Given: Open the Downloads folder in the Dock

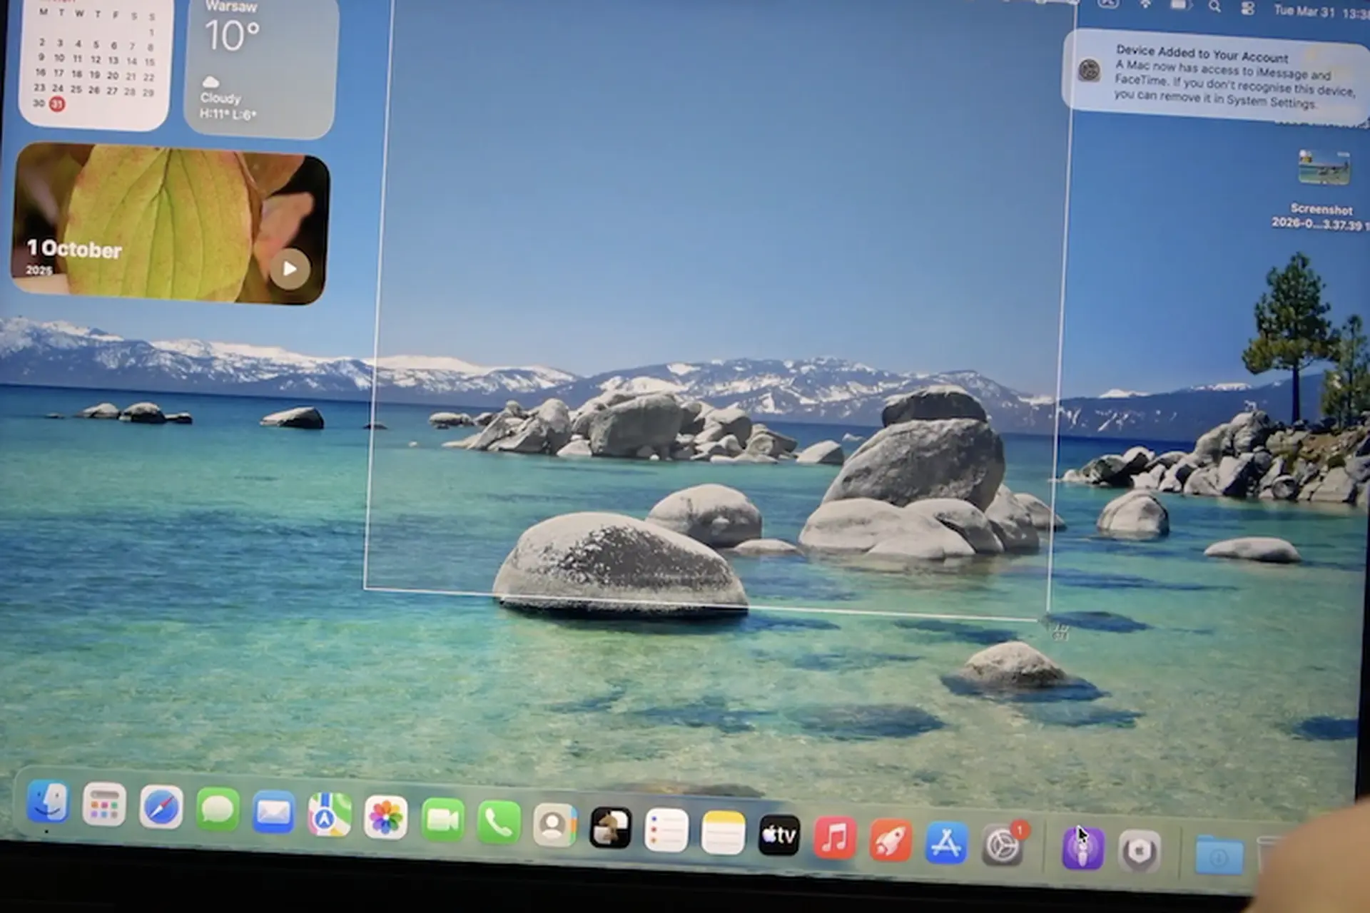Looking at the screenshot, I should click(1219, 855).
